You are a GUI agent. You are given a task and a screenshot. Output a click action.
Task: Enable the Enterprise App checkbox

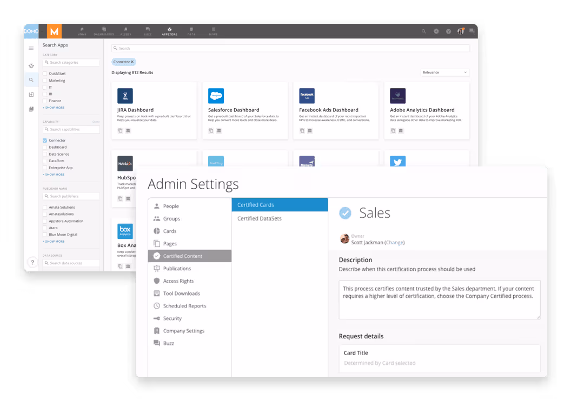pos(45,168)
